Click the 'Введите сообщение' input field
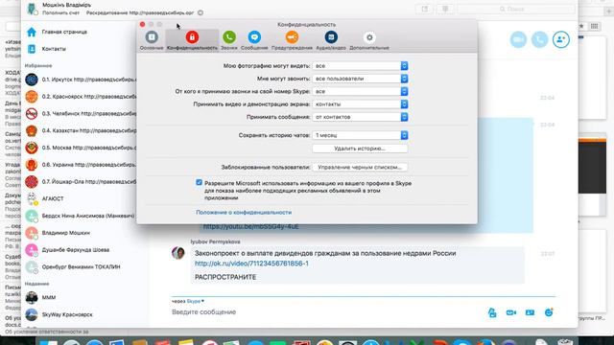 [x=325, y=312]
